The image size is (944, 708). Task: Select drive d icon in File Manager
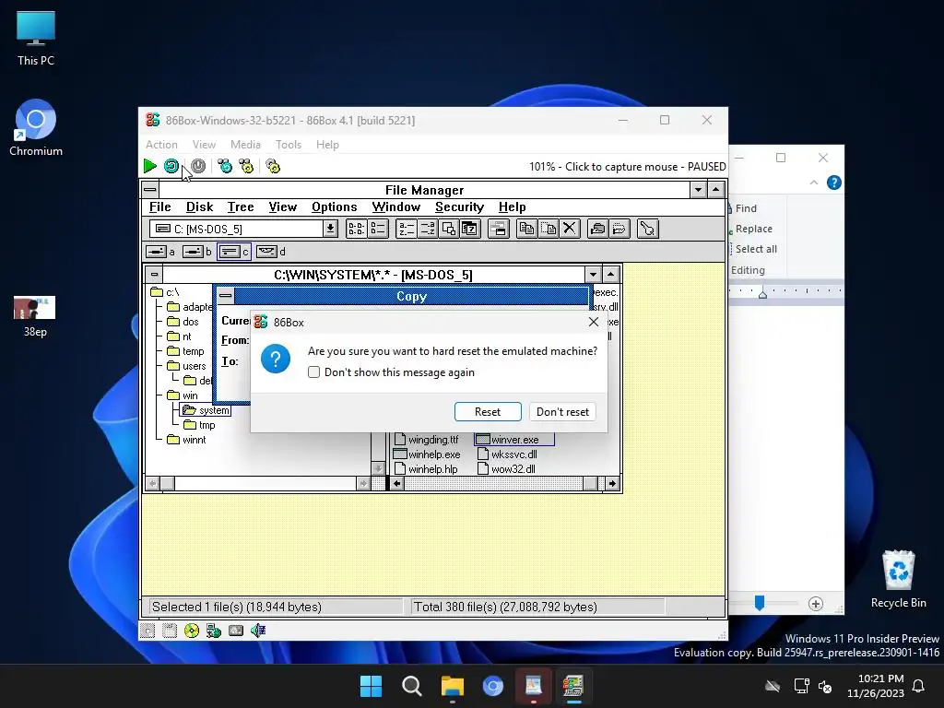pyautogui.click(x=266, y=252)
